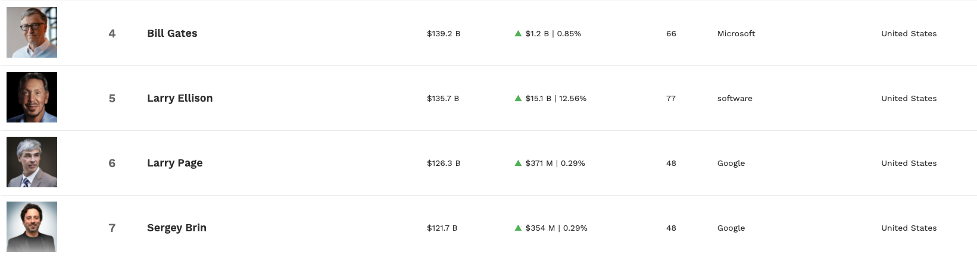Click green up arrow beside $354 M change
Screen dimensions: 977x264
click(518, 228)
